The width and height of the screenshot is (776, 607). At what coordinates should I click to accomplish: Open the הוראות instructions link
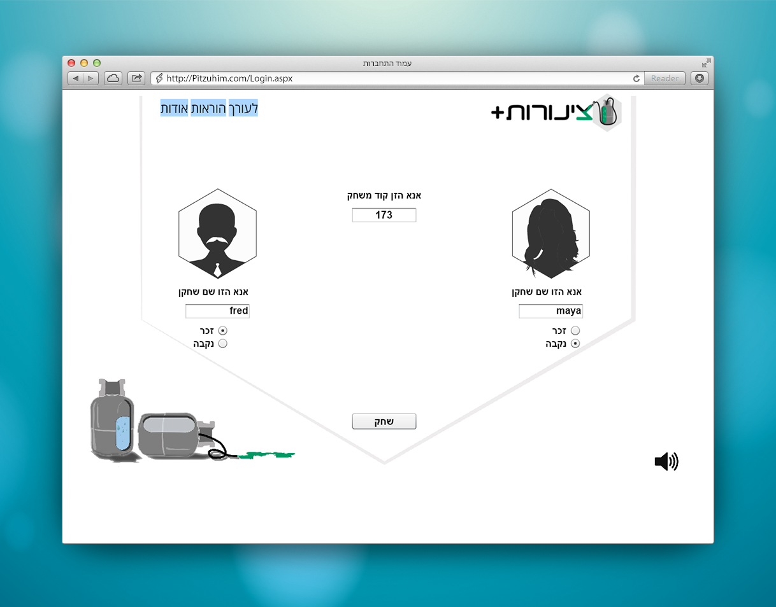click(x=209, y=109)
